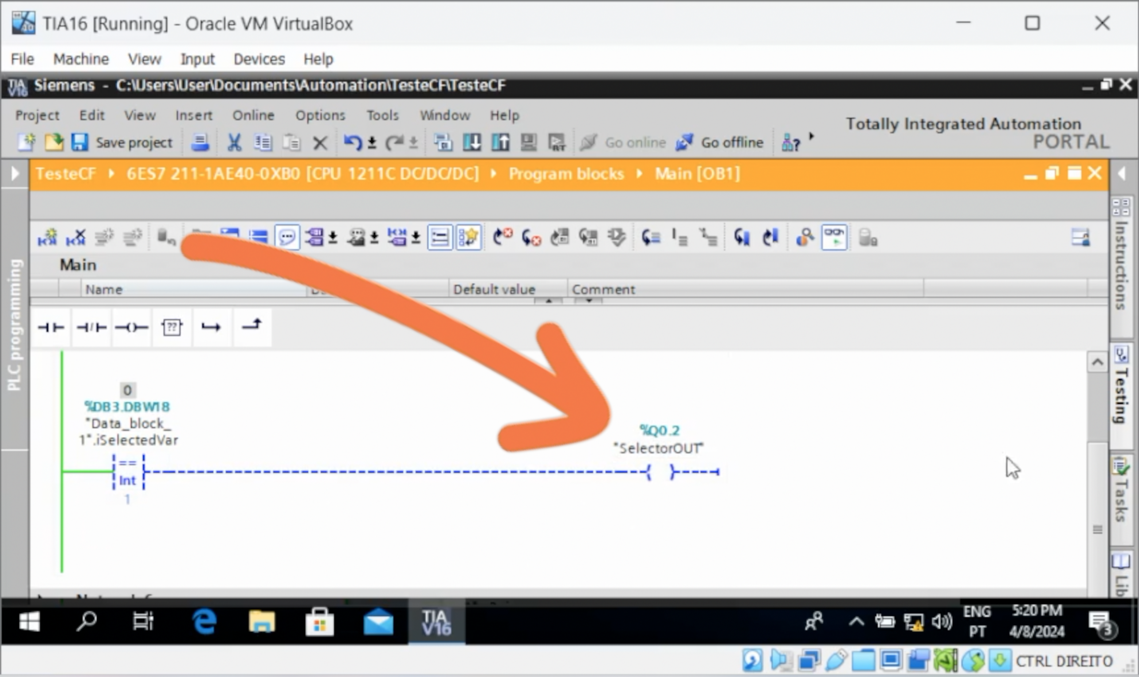The image size is (1139, 677).
Task: Click the SelectorOUT output coil
Action: pyautogui.click(x=660, y=472)
